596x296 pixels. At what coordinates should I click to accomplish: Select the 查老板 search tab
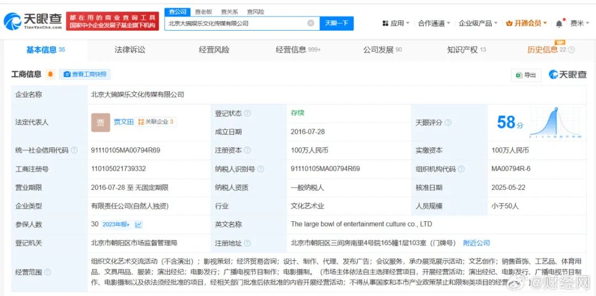203,12
